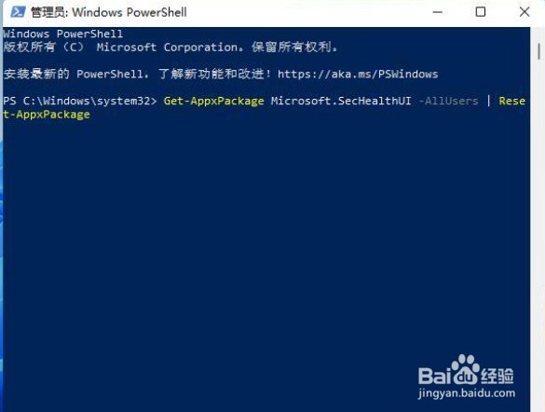Screen dimensions: 545x412
Task: Close the administrator PowerShell window
Action: pos(525,12)
